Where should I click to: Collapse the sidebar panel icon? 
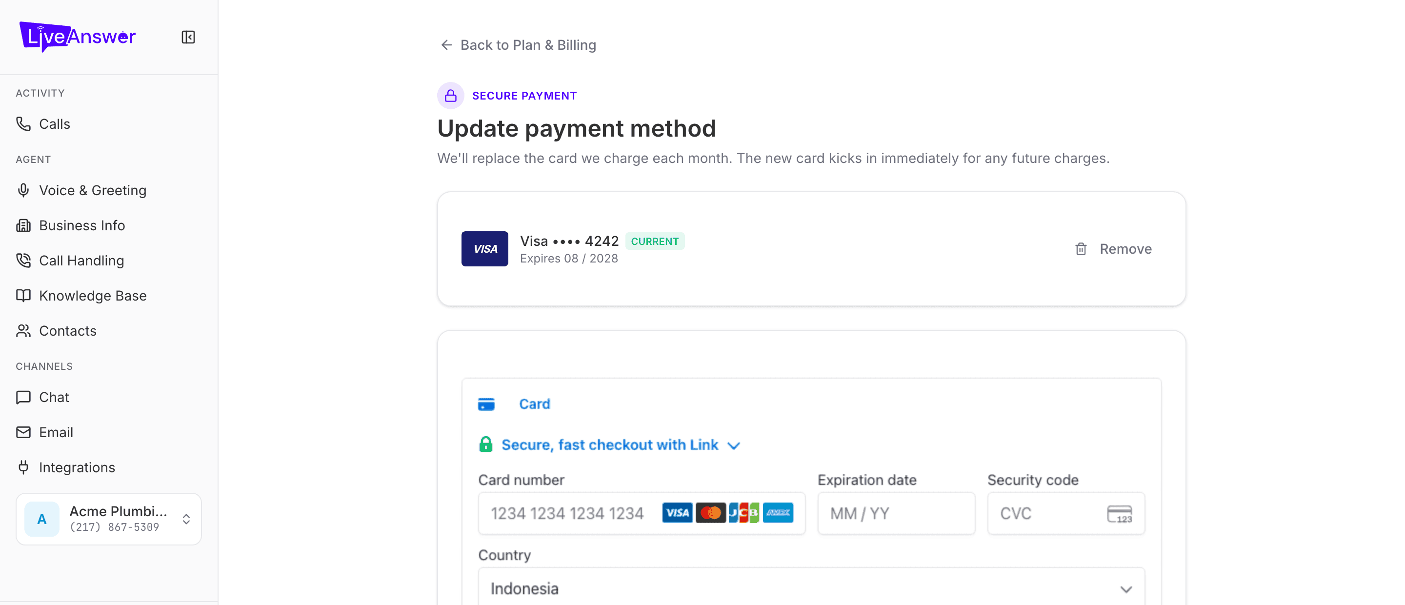pos(188,37)
